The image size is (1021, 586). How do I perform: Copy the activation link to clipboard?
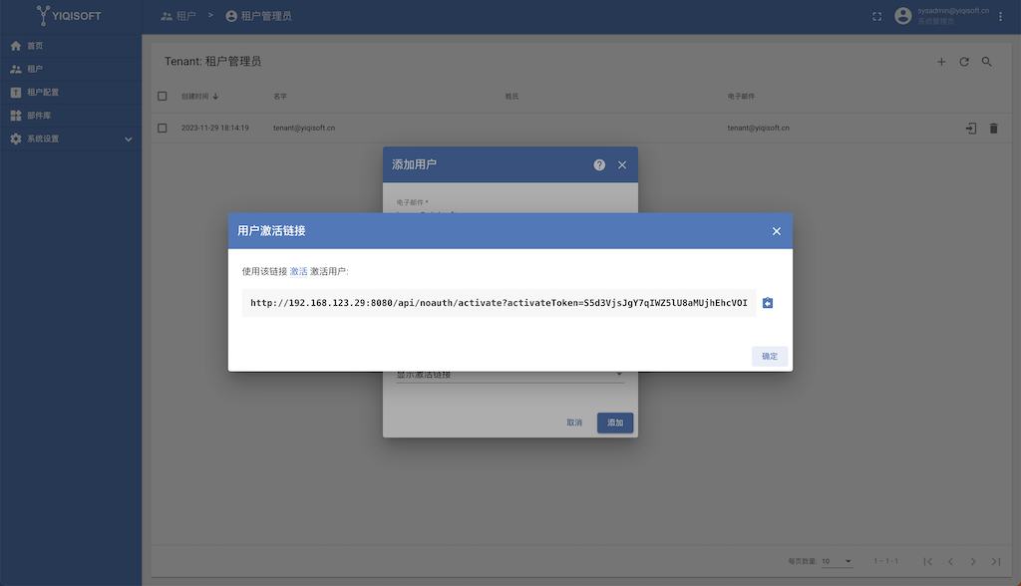[x=768, y=303]
